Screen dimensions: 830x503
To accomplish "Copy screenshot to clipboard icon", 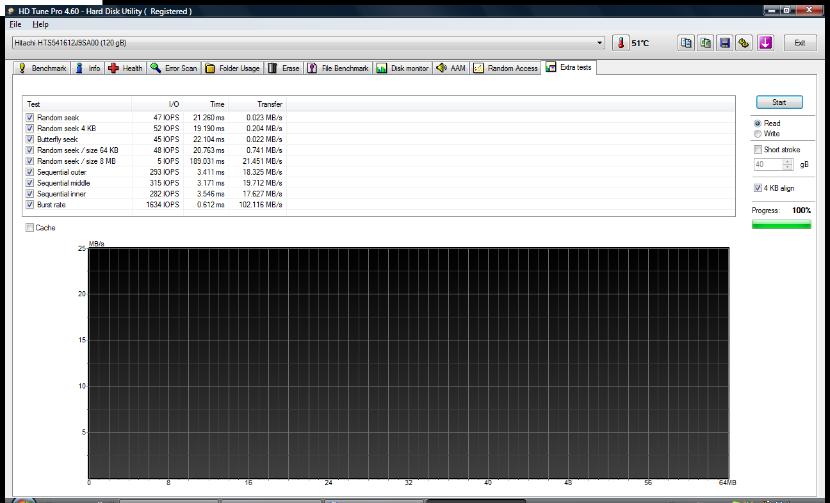I will pyautogui.click(x=706, y=43).
